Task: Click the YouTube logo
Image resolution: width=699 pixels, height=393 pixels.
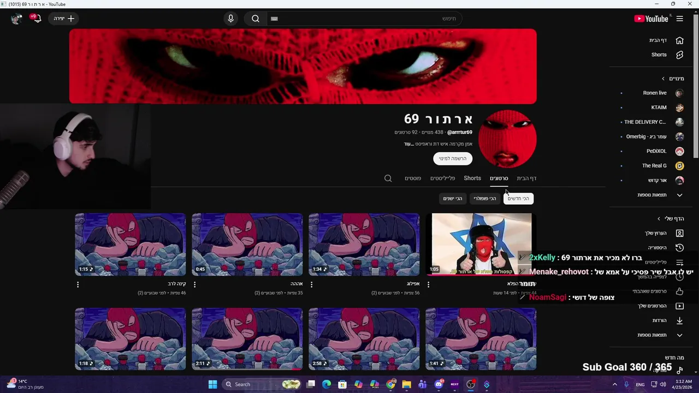Action: [651, 19]
